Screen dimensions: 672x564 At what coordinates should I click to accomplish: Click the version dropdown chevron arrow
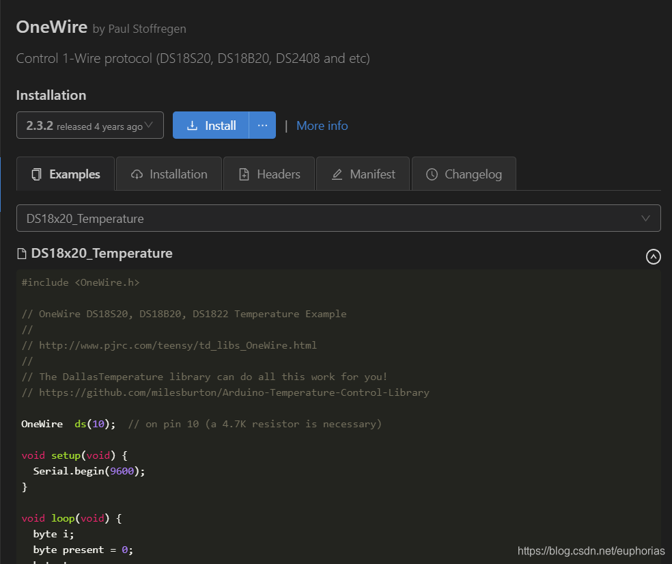click(x=149, y=125)
